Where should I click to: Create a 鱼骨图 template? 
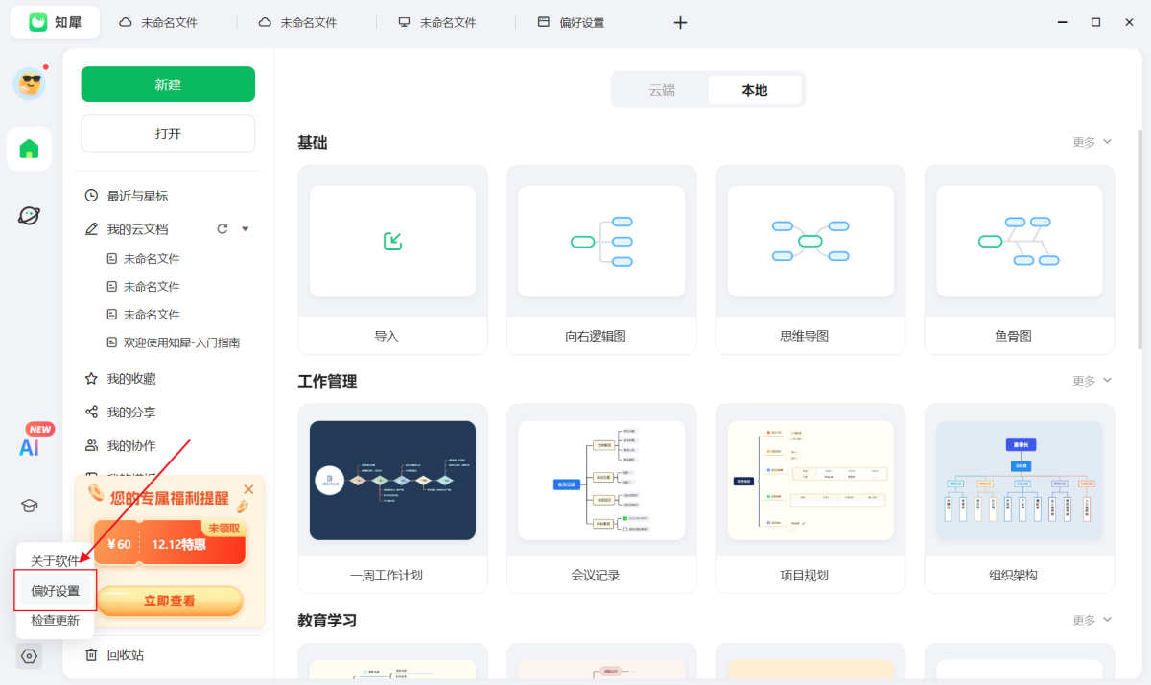tap(1020, 260)
